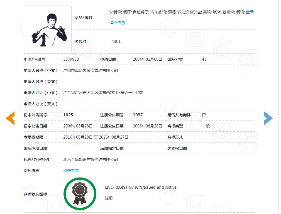Click the 申请人名称（中文） label
Image resolution: width=281 pixels, height=214 pixels.
(41, 70)
